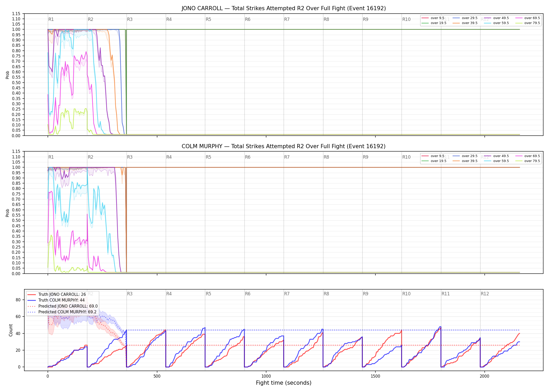This screenshot has height=392, width=549.
Task: Click the 'Fight time (seconds)' axis label
Action: pyautogui.click(x=284, y=383)
